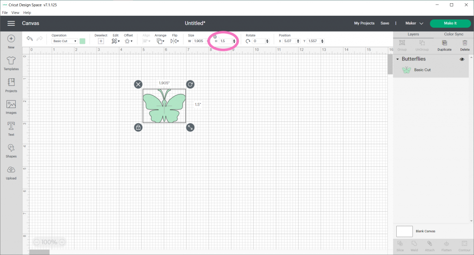Click the height value stepper
This screenshot has height=255, width=474.
pyautogui.click(x=234, y=41)
